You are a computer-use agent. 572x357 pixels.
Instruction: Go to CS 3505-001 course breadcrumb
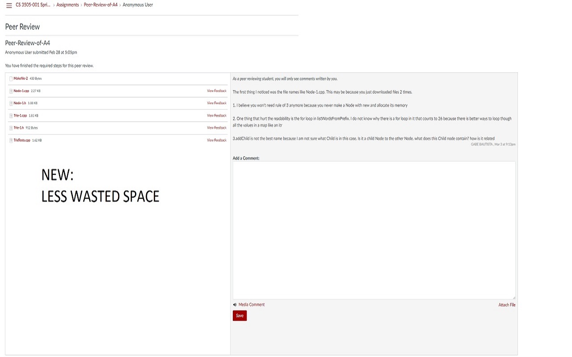point(33,5)
